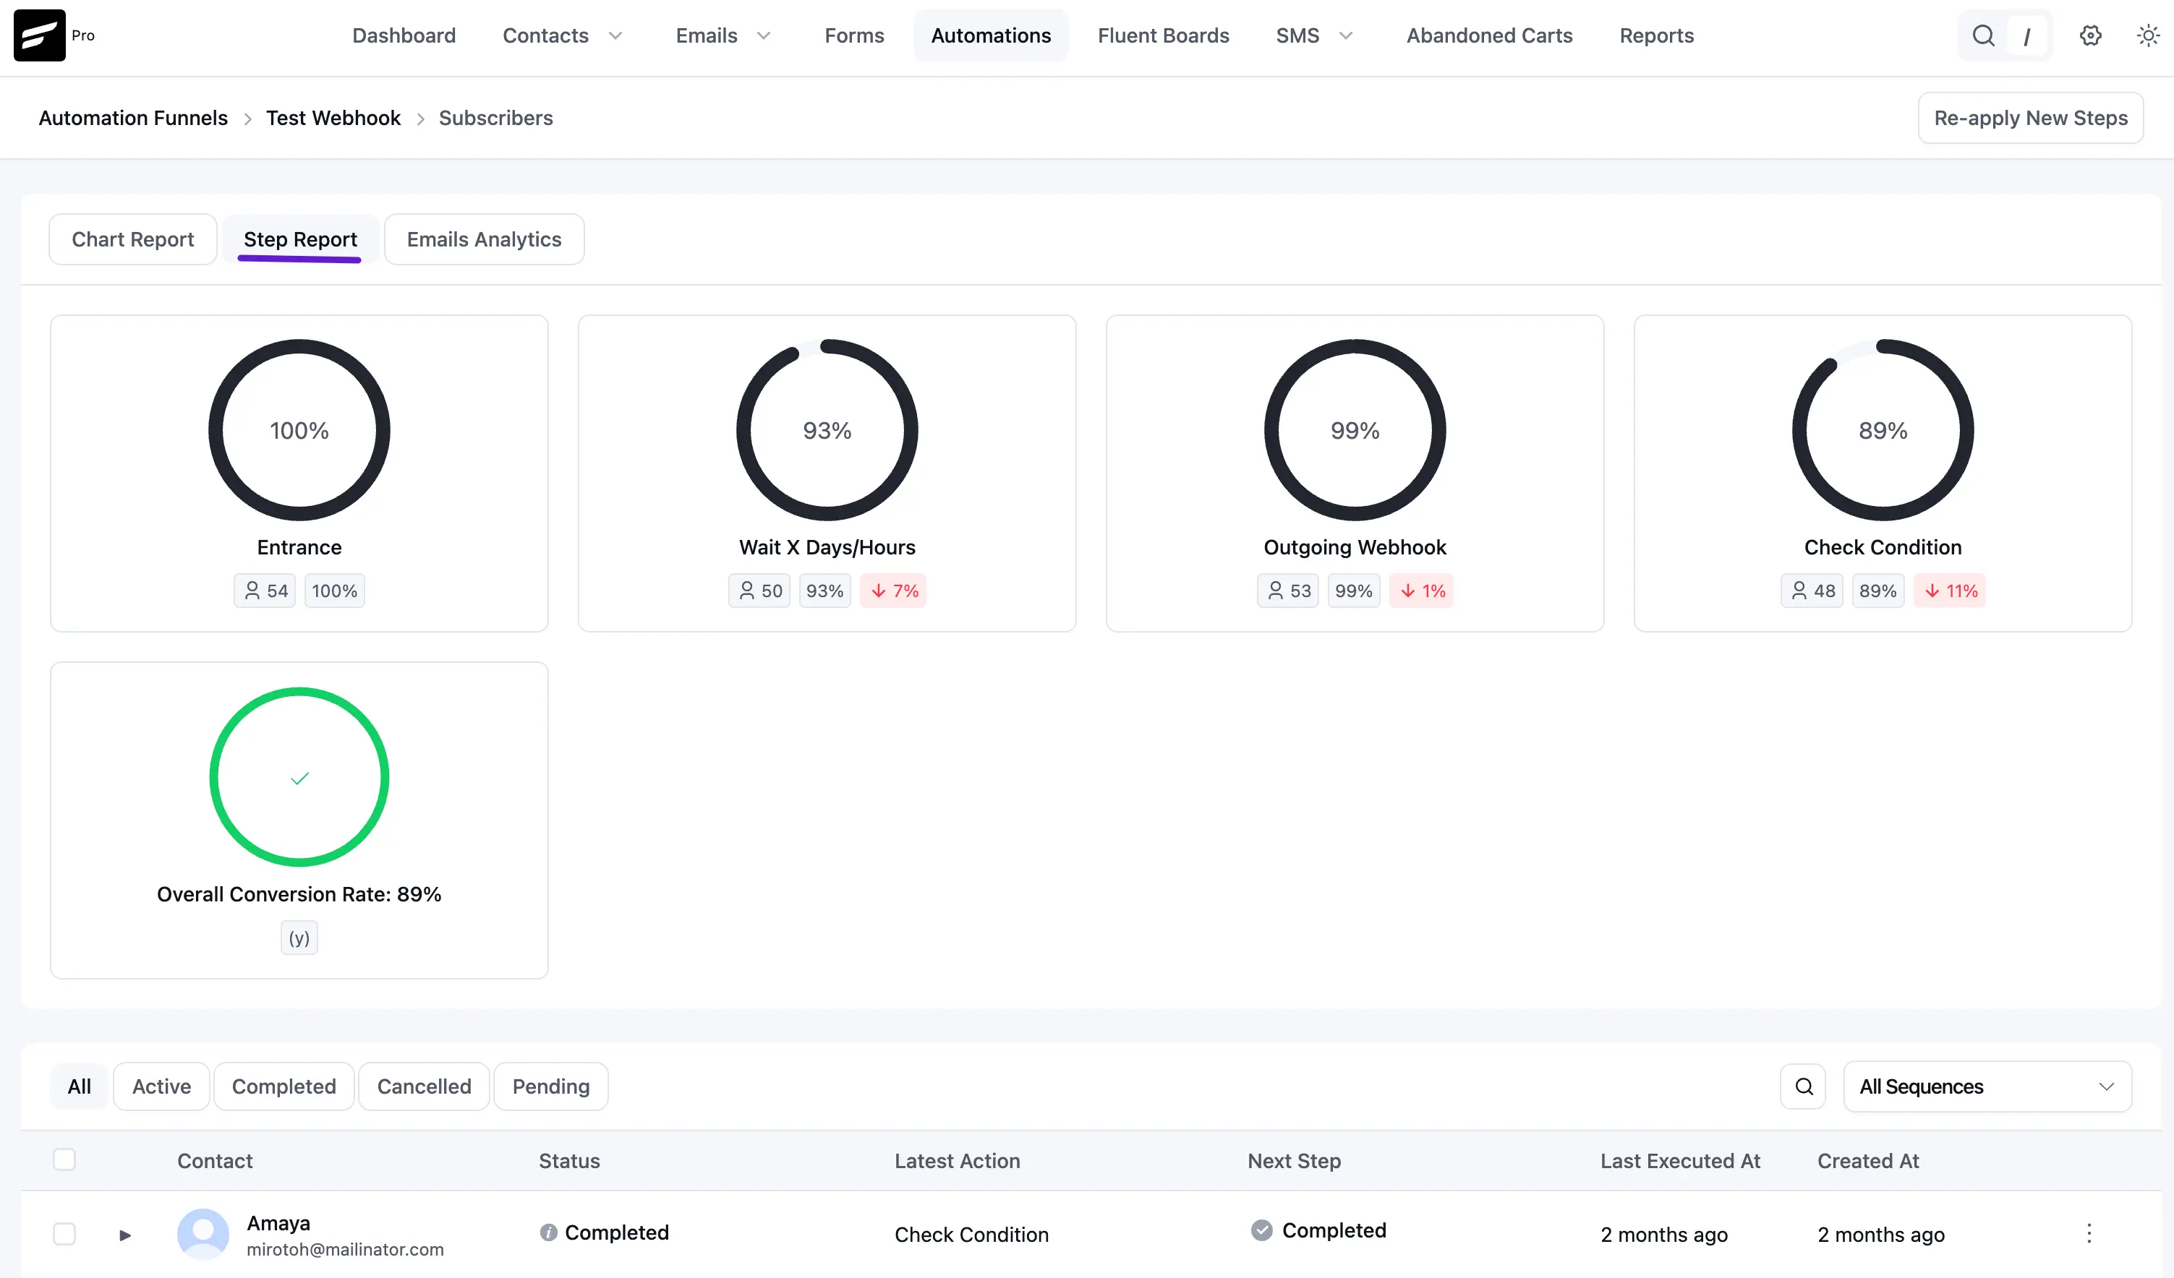Click Wait X Days 50 contacts badge

click(759, 591)
